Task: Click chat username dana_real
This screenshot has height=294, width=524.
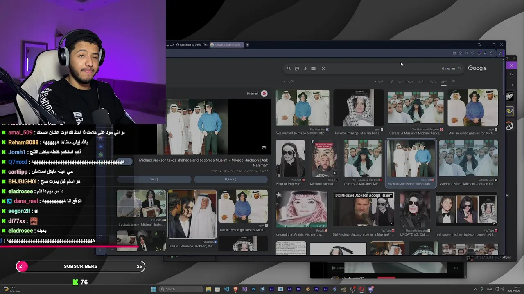Action: [26, 201]
